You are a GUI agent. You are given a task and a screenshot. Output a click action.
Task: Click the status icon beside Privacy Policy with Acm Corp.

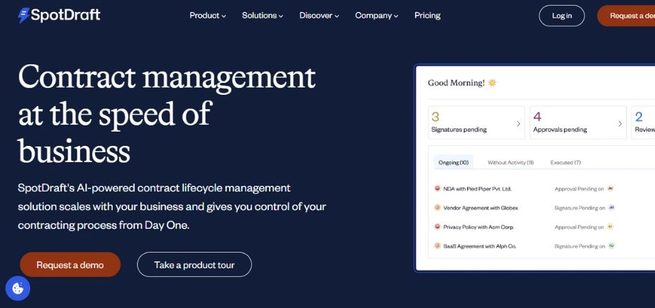(437, 227)
